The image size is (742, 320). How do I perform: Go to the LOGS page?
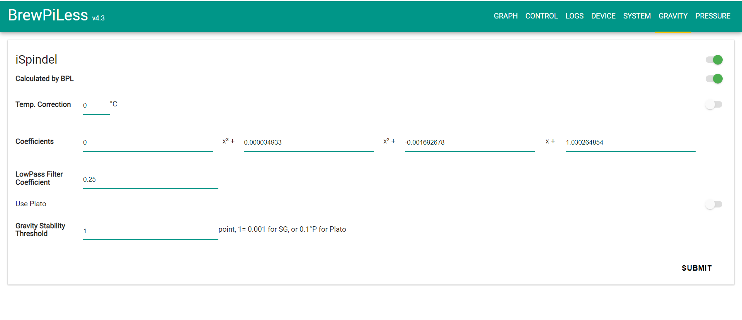coord(574,16)
